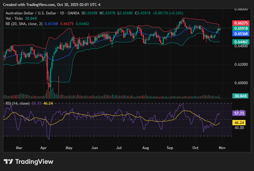Click the purple 57.73 RSI value tag

coord(240,113)
